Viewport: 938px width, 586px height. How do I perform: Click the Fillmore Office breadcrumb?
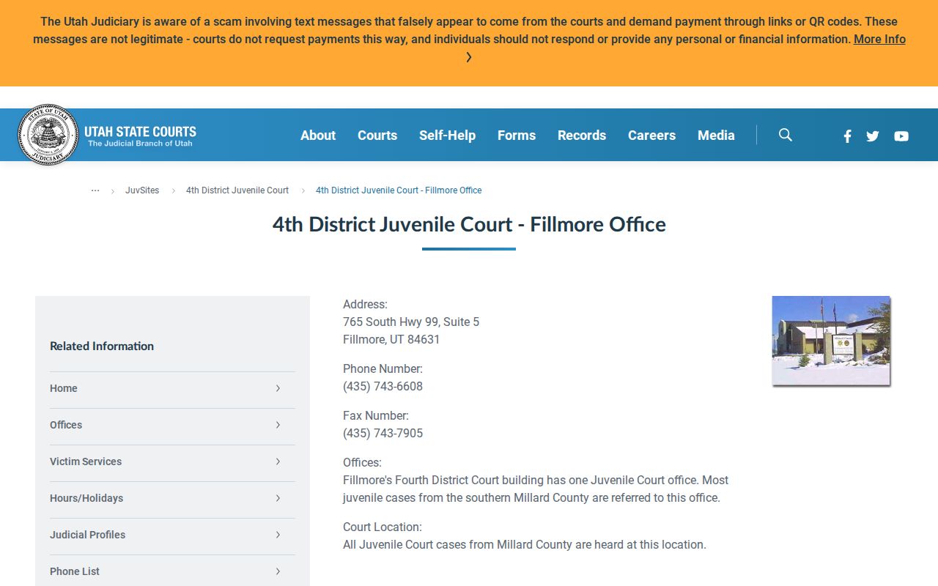(399, 190)
